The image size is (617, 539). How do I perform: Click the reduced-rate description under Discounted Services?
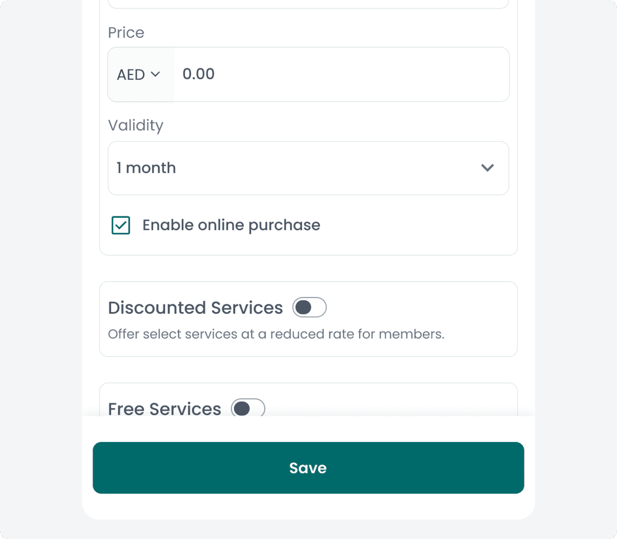[x=276, y=334]
